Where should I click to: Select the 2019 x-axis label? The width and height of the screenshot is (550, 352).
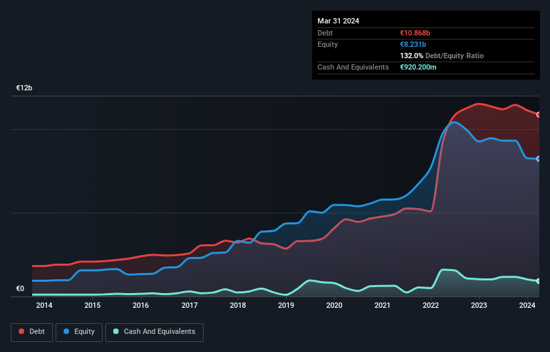(286, 305)
